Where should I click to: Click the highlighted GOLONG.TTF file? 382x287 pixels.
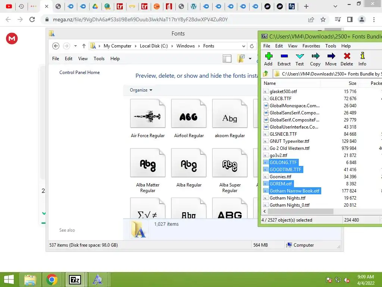(x=283, y=162)
